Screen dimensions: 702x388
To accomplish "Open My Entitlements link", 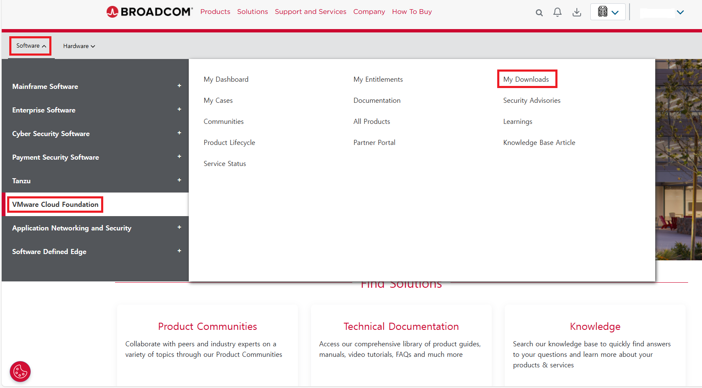I will (x=378, y=79).
